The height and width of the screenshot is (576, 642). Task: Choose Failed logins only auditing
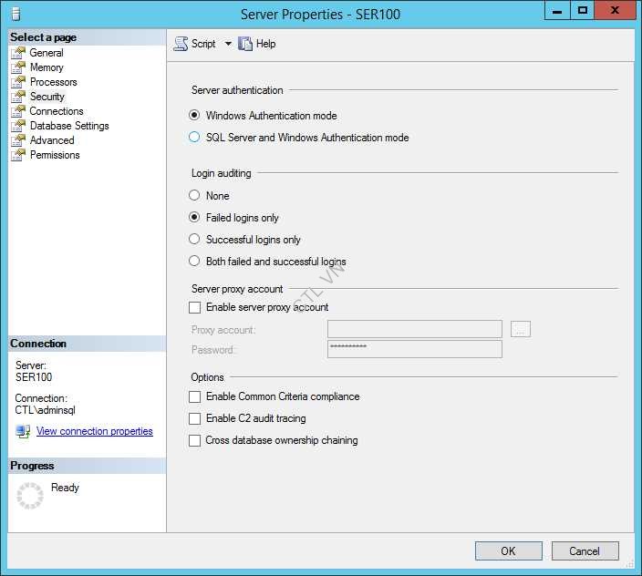194,217
